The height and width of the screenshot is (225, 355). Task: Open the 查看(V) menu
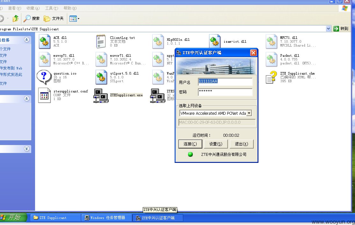click(x=14, y=8)
